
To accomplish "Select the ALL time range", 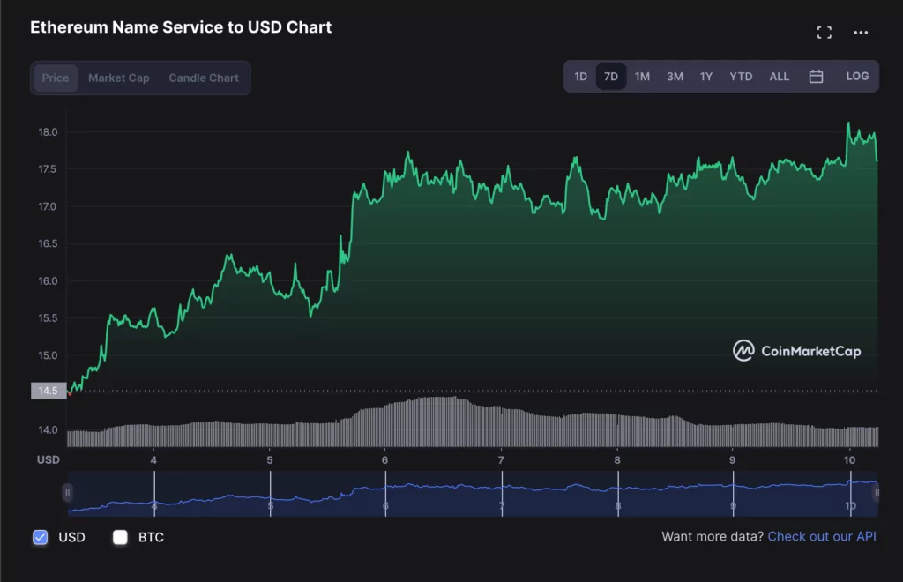I will [780, 77].
